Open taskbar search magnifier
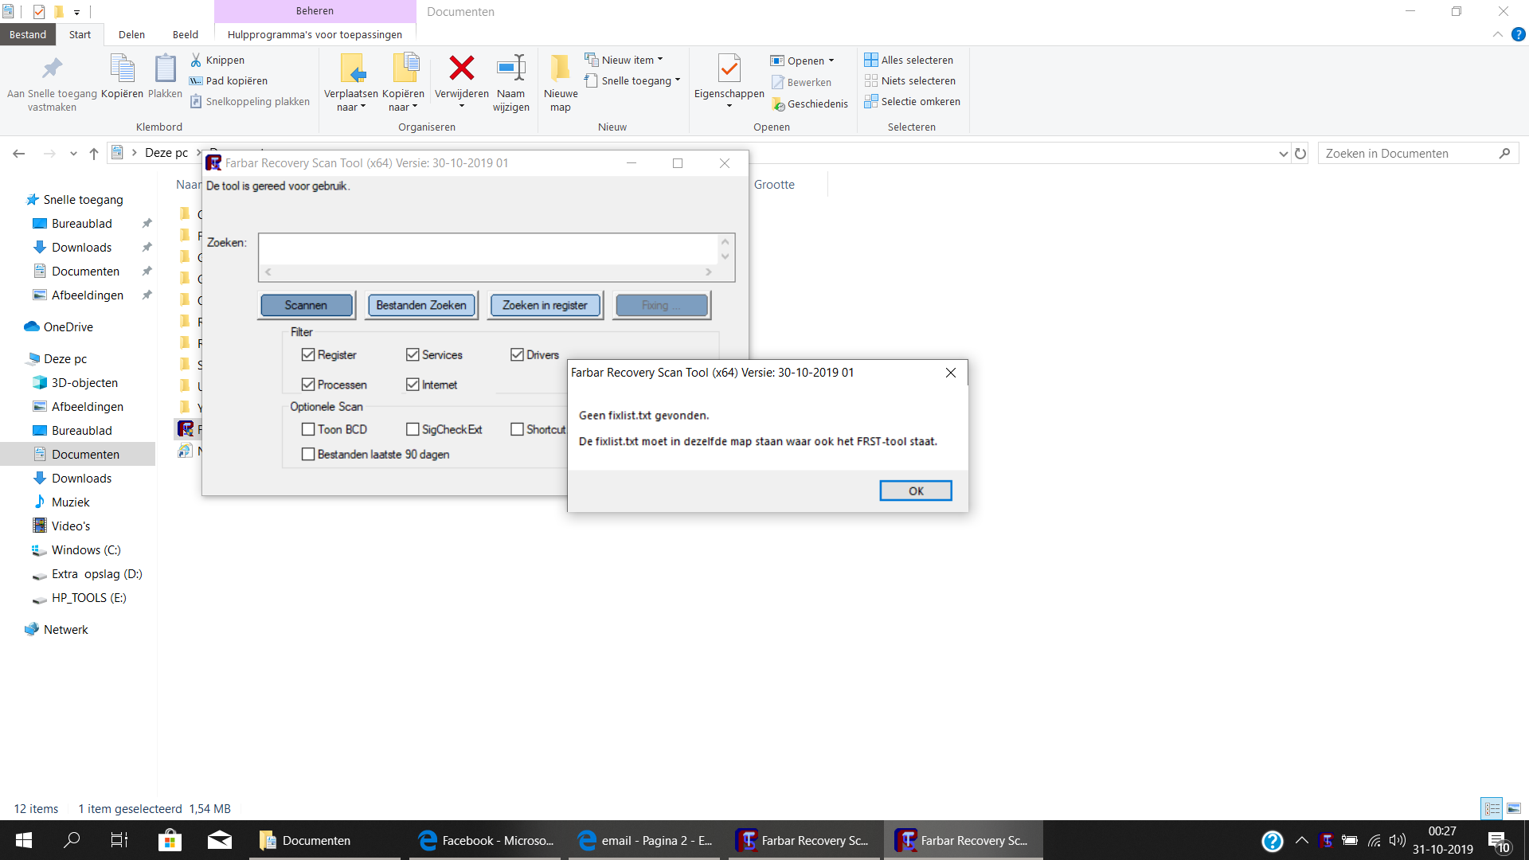Screen dimensions: 1529x860 (72, 840)
